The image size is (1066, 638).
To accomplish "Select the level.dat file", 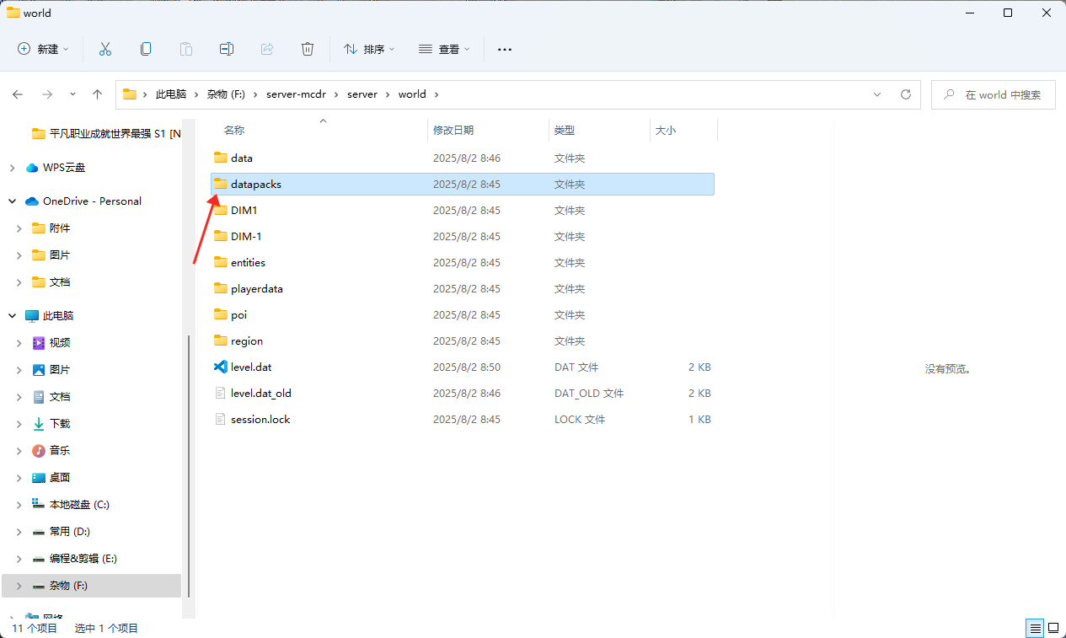I will point(251,367).
